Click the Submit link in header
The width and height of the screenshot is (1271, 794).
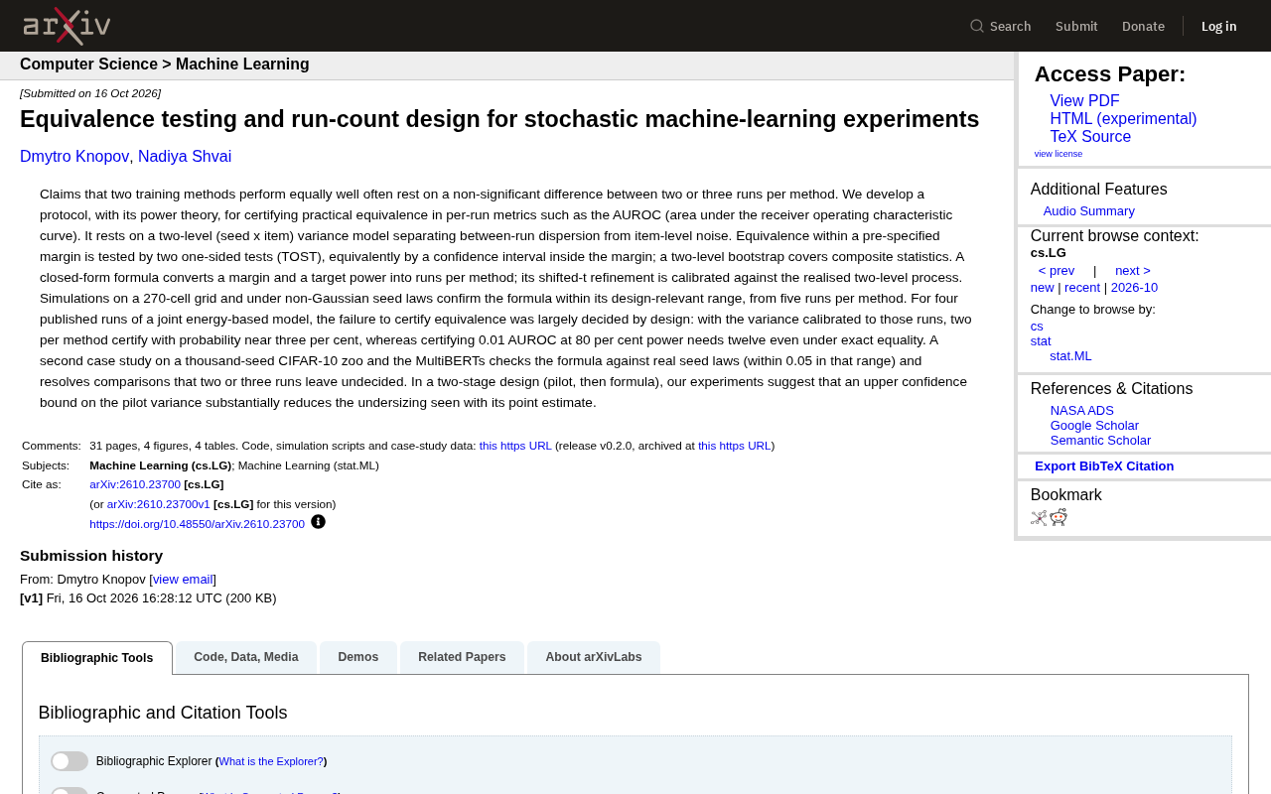(1076, 26)
